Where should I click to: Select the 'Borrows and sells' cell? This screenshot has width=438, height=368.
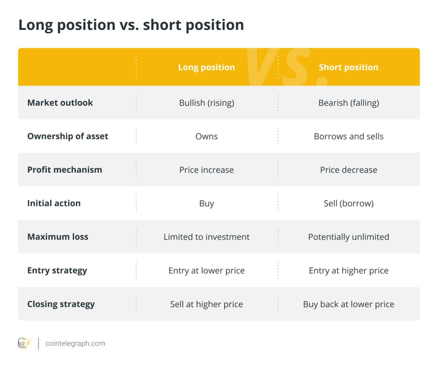coord(349,136)
